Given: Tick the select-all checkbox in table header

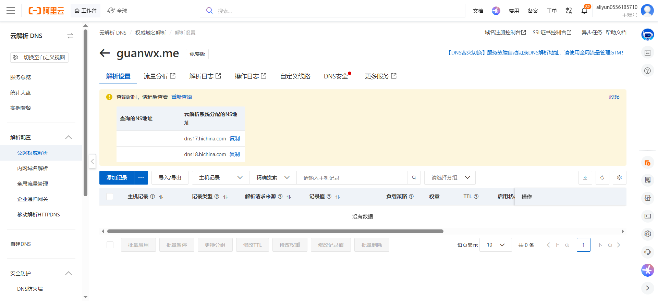Looking at the screenshot, I should click(110, 197).
